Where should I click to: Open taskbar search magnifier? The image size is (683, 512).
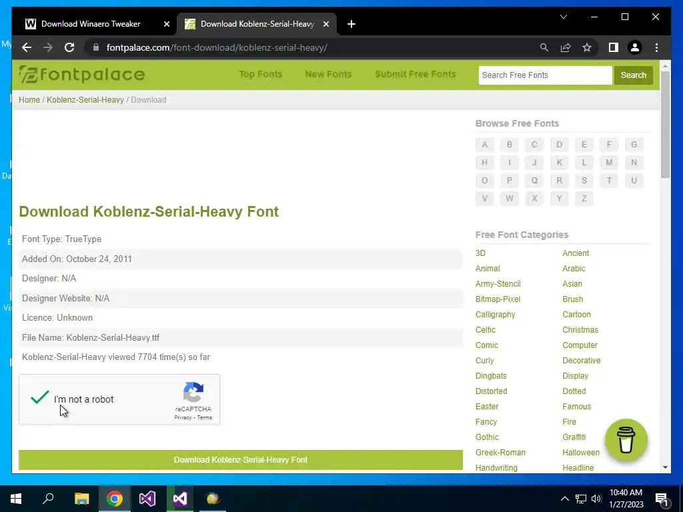(x=48, y=499)
